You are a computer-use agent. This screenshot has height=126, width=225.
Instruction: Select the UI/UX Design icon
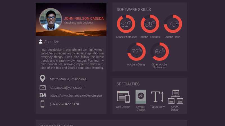[x=175, y=97]
